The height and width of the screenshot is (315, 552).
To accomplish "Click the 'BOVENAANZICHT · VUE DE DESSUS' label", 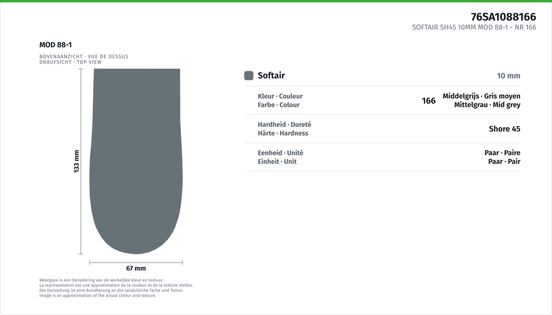I will coord(84,57).
